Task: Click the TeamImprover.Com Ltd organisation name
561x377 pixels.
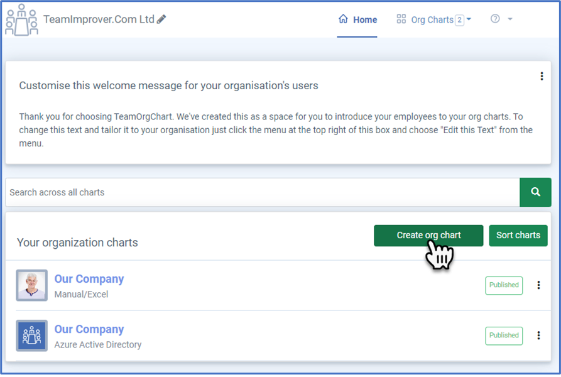Action: [99, 19]
